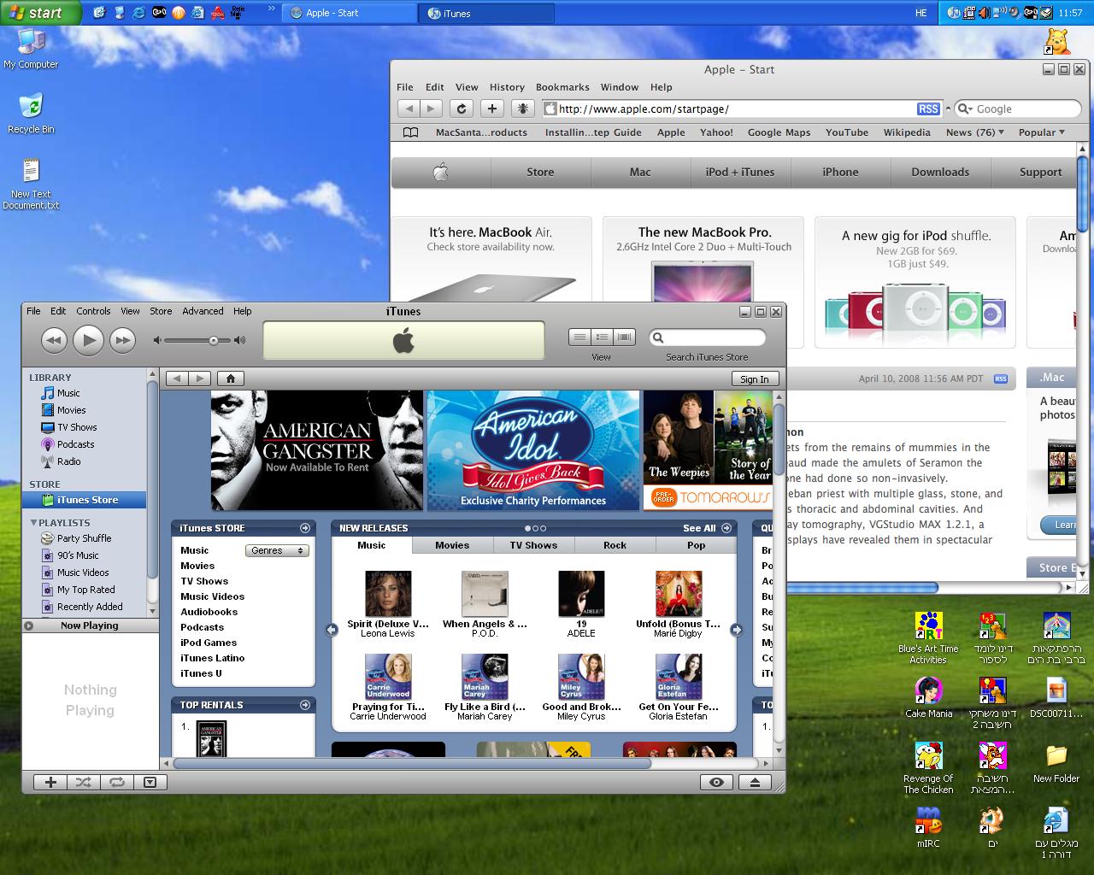
Task: Open the iTunes visualizer eye button
Action: pos(716,782)
